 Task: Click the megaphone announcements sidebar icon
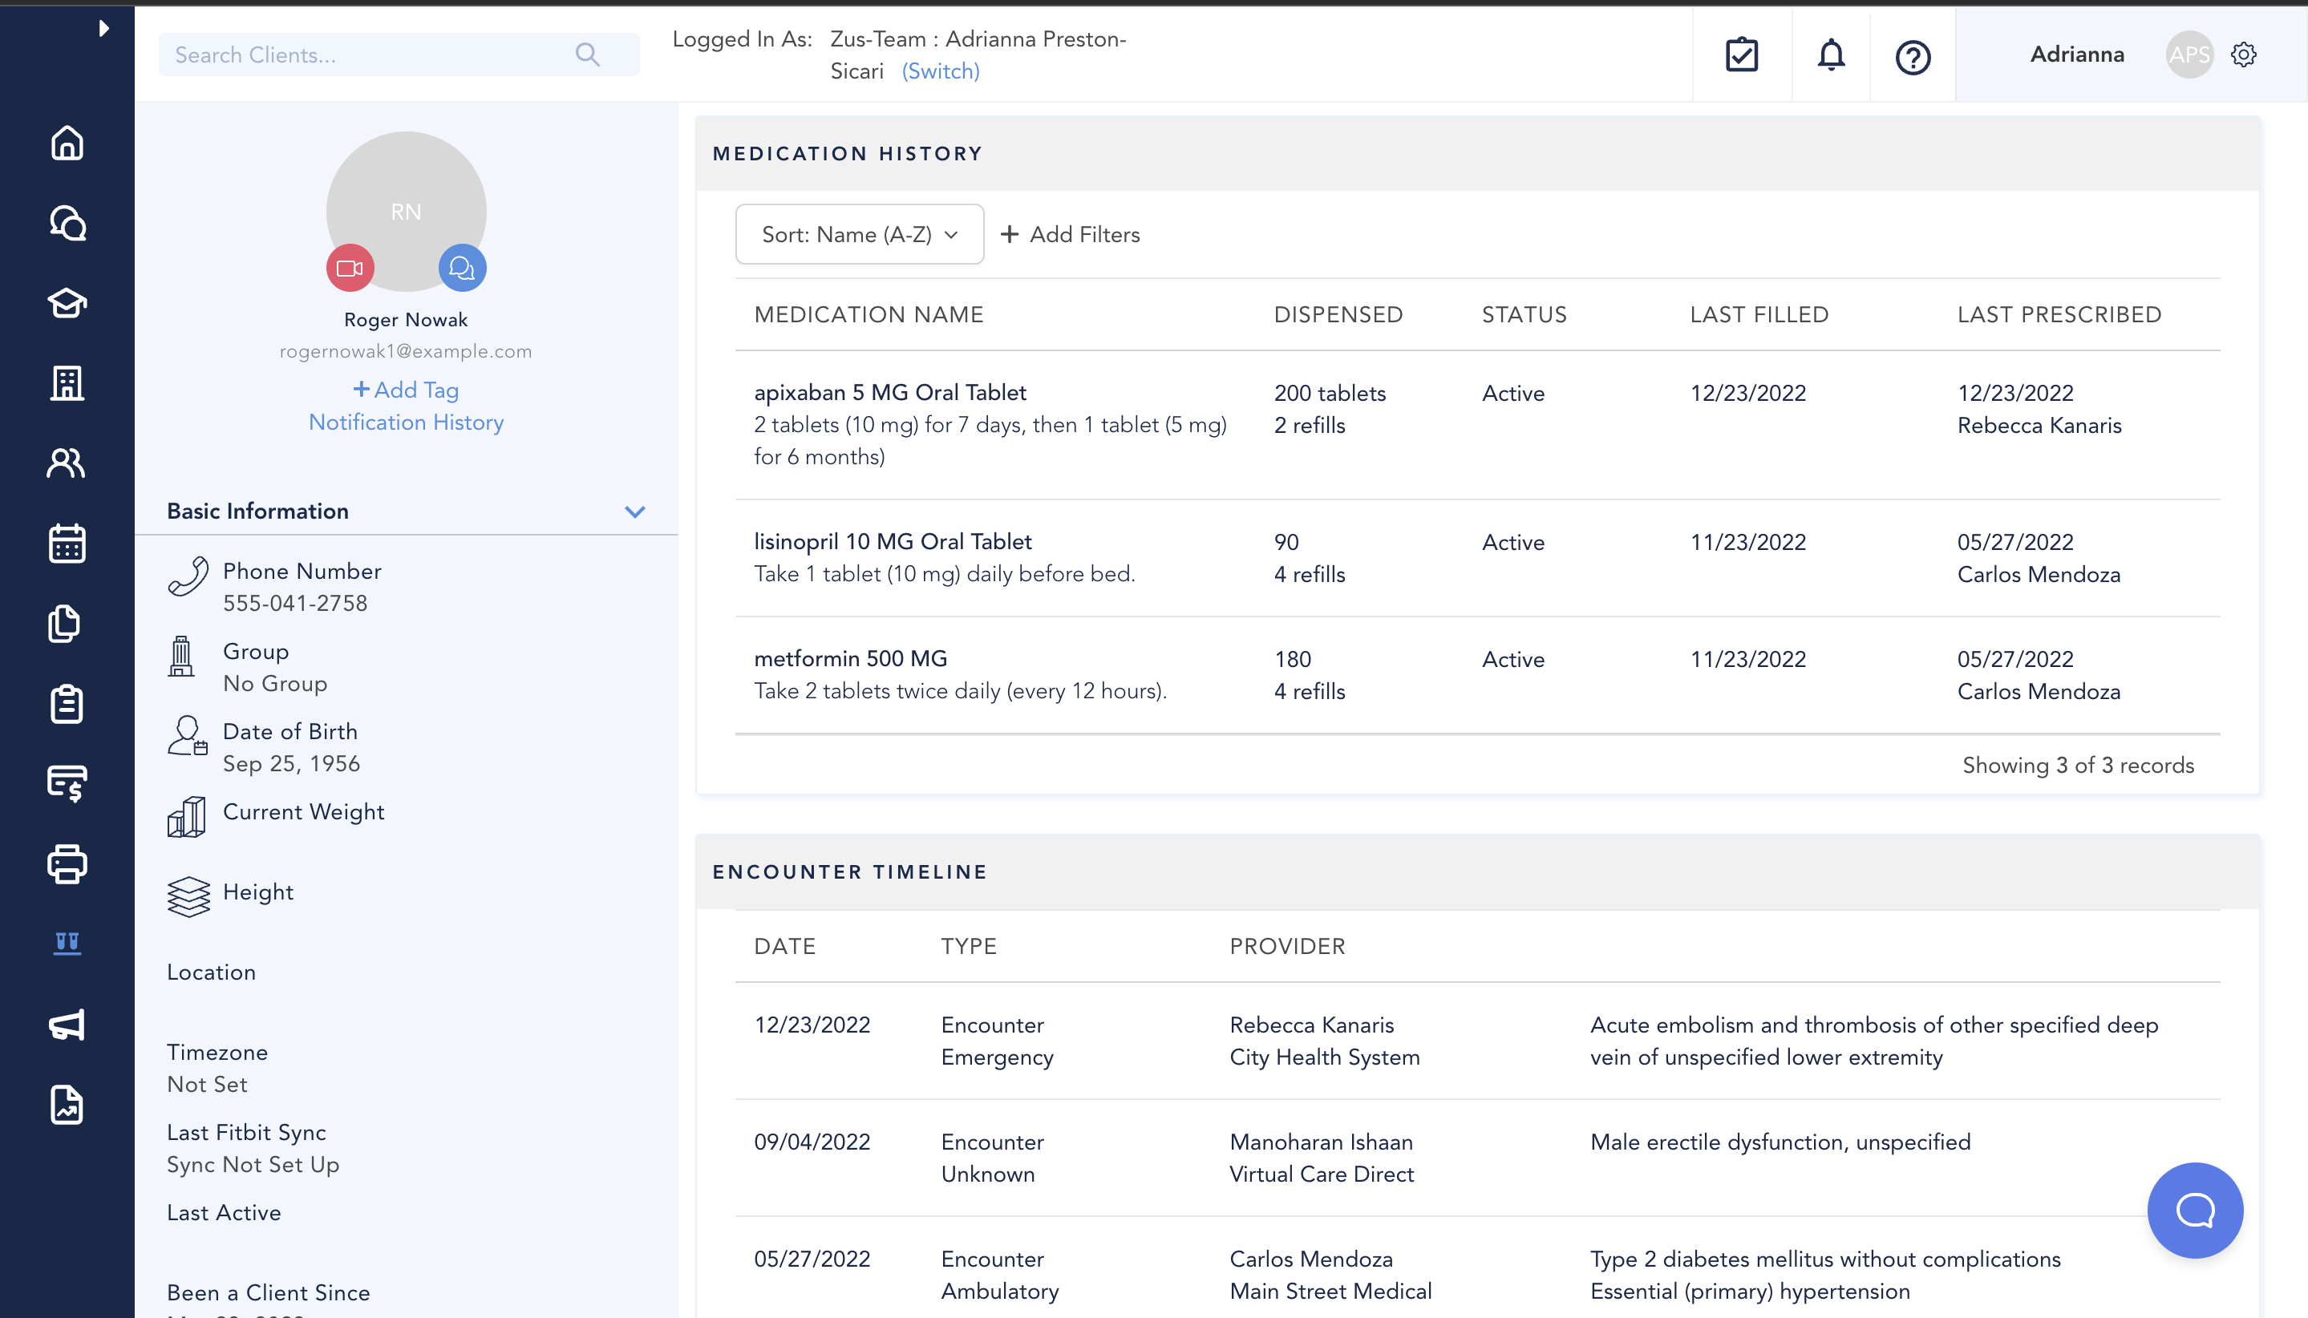[x=67, y=1025]
